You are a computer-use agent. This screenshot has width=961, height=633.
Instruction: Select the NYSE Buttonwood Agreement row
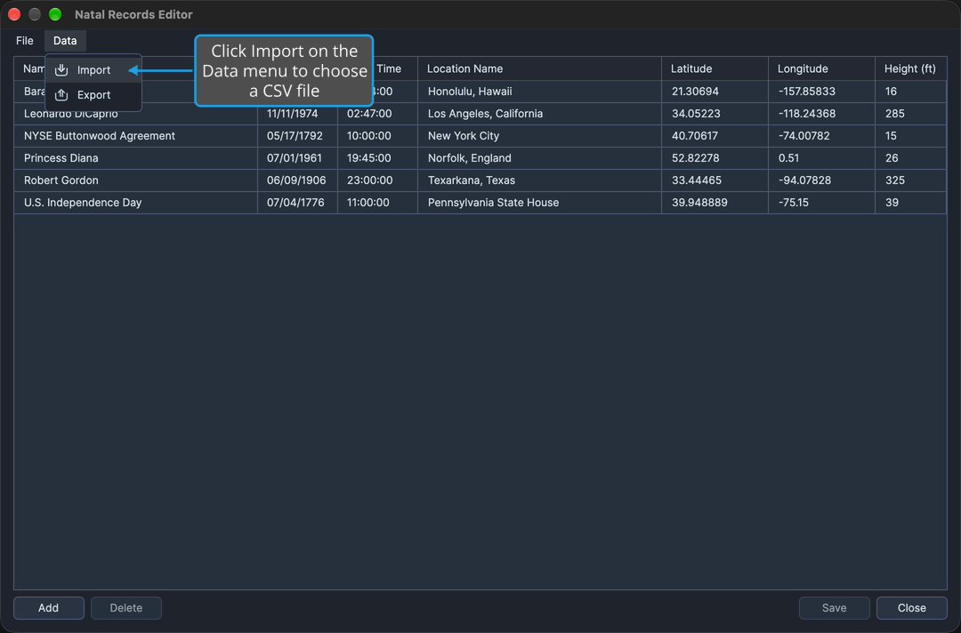click(480, 136)
